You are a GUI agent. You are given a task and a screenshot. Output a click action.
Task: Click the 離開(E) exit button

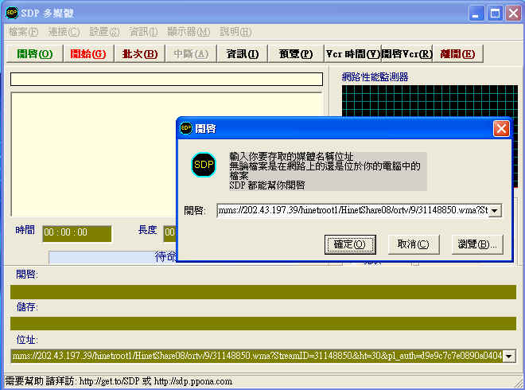coord(457,53)
